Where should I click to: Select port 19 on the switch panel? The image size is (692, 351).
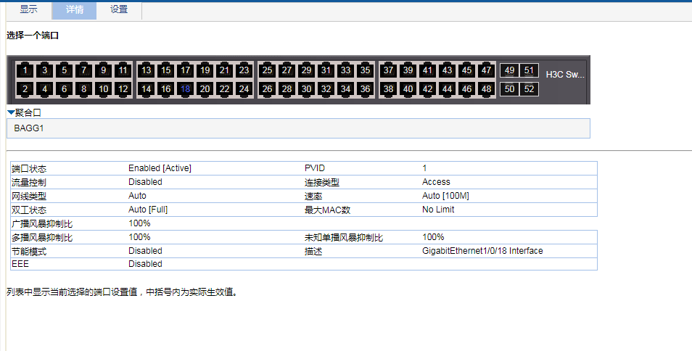click(205, 70)
